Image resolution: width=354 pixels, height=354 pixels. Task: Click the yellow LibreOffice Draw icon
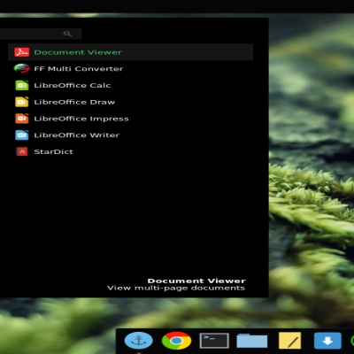22,102
